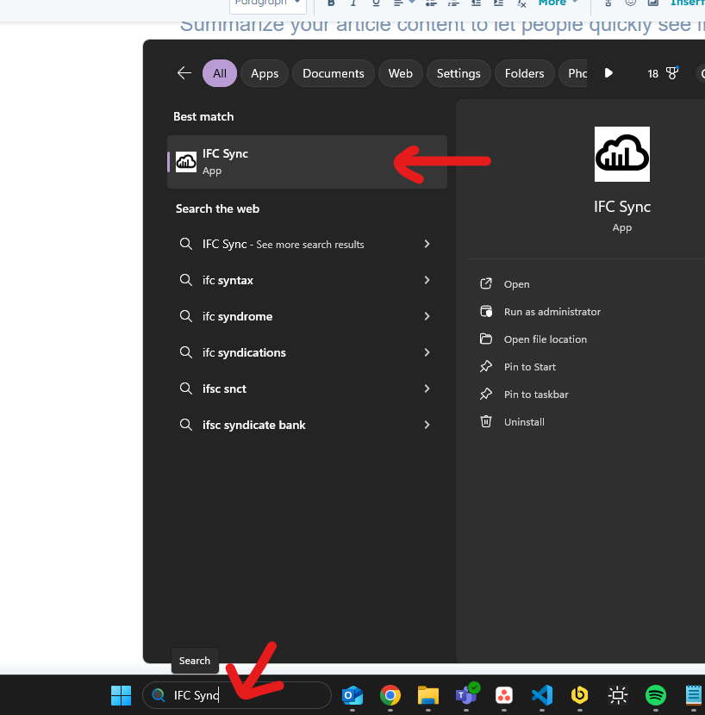
Task: Switch to the Documents filter tab
Action: click(x=333, y=73)
